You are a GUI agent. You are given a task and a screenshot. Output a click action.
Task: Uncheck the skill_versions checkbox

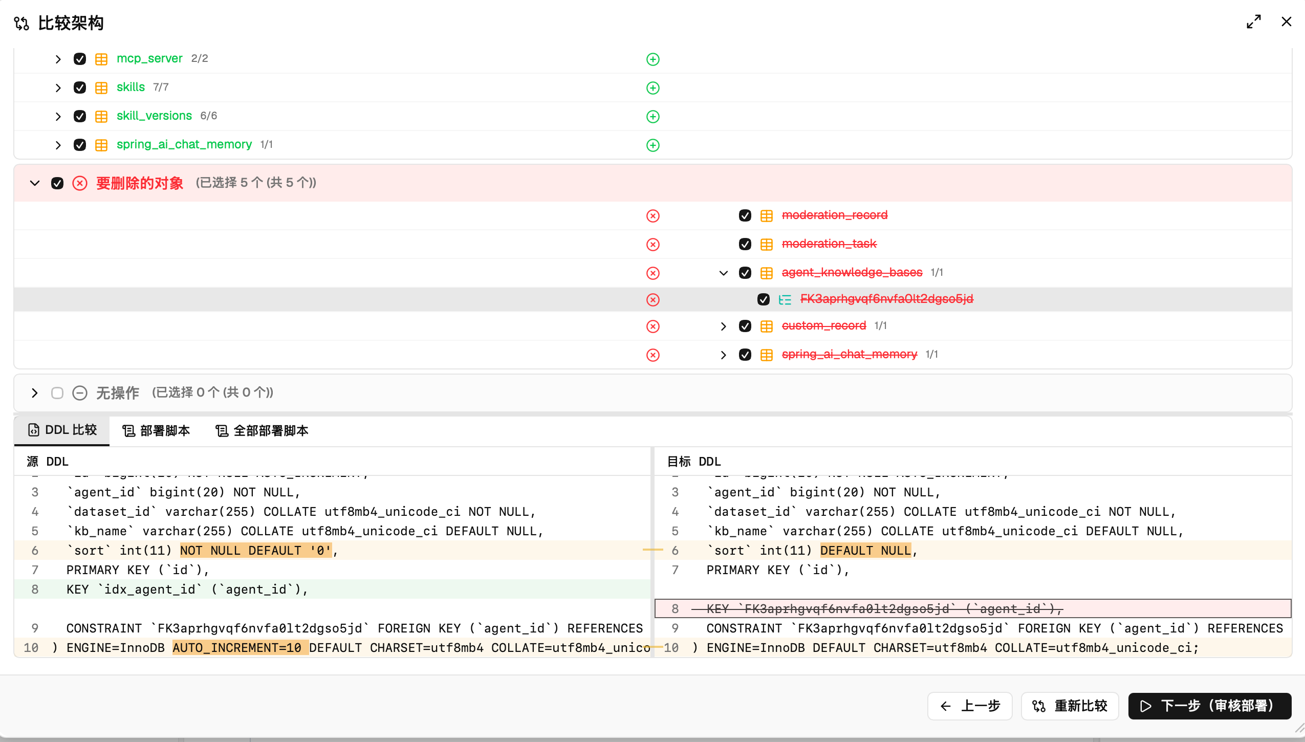[x=80, y=116]
